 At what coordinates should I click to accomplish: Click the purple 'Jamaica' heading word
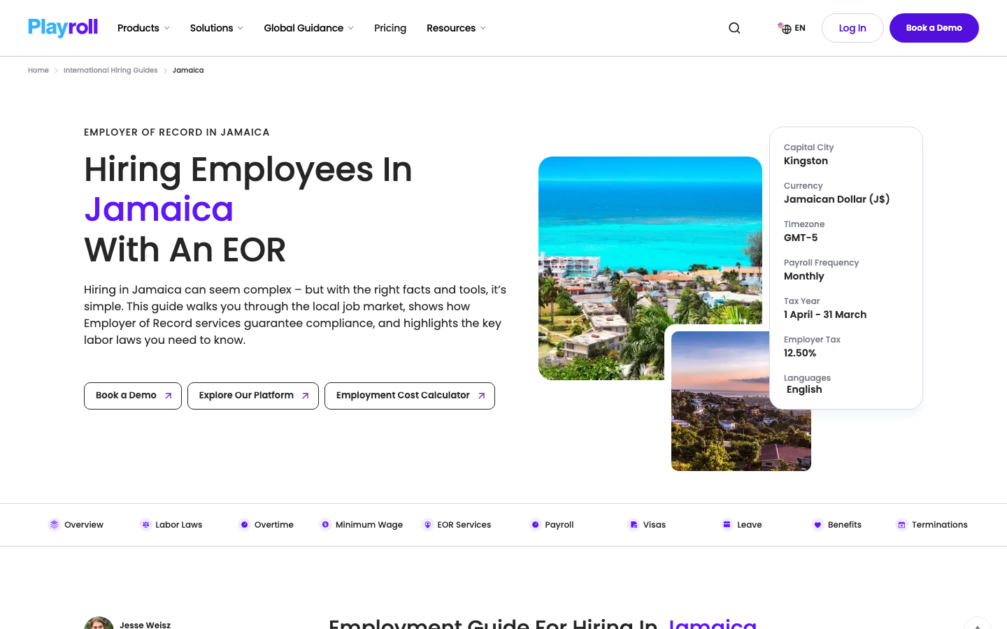tap(159, 209)
